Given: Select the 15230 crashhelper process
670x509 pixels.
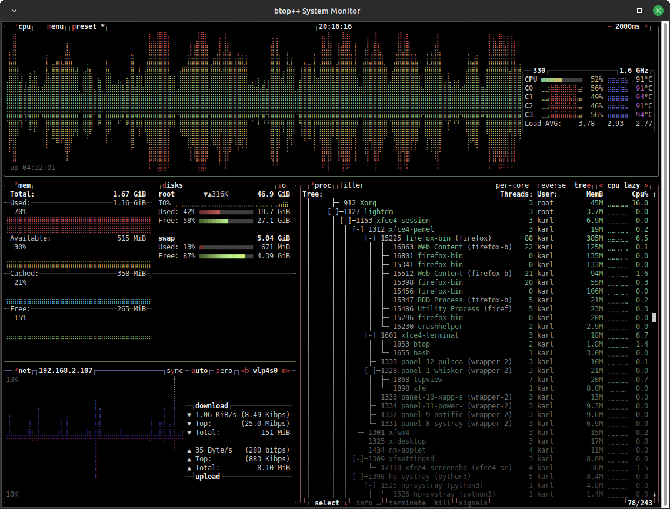Looking at the screenshot, I should [475, 327].
